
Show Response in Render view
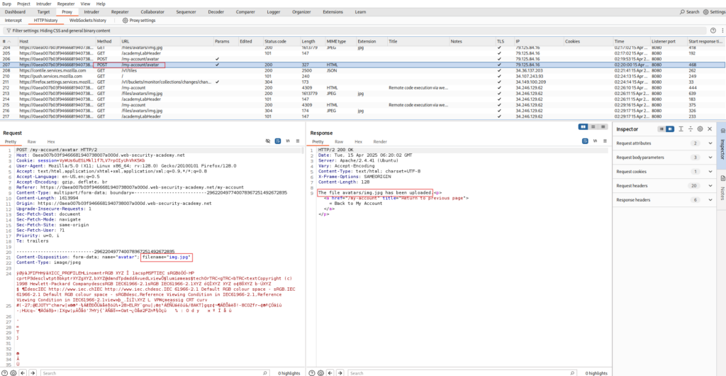click(x=380, y=141)
